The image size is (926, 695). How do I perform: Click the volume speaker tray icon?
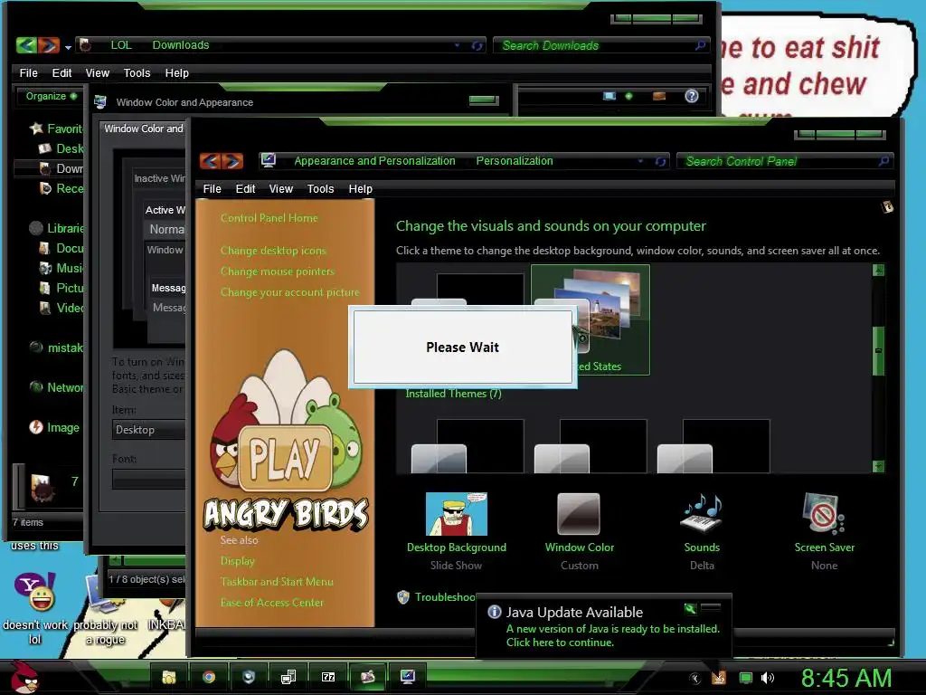click(767, 678)
